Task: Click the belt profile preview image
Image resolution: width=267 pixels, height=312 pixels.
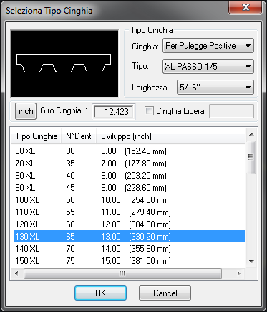Action: (x=64, y=64)
